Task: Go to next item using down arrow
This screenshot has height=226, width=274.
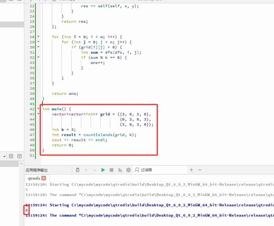Action: tap(94, 170)
